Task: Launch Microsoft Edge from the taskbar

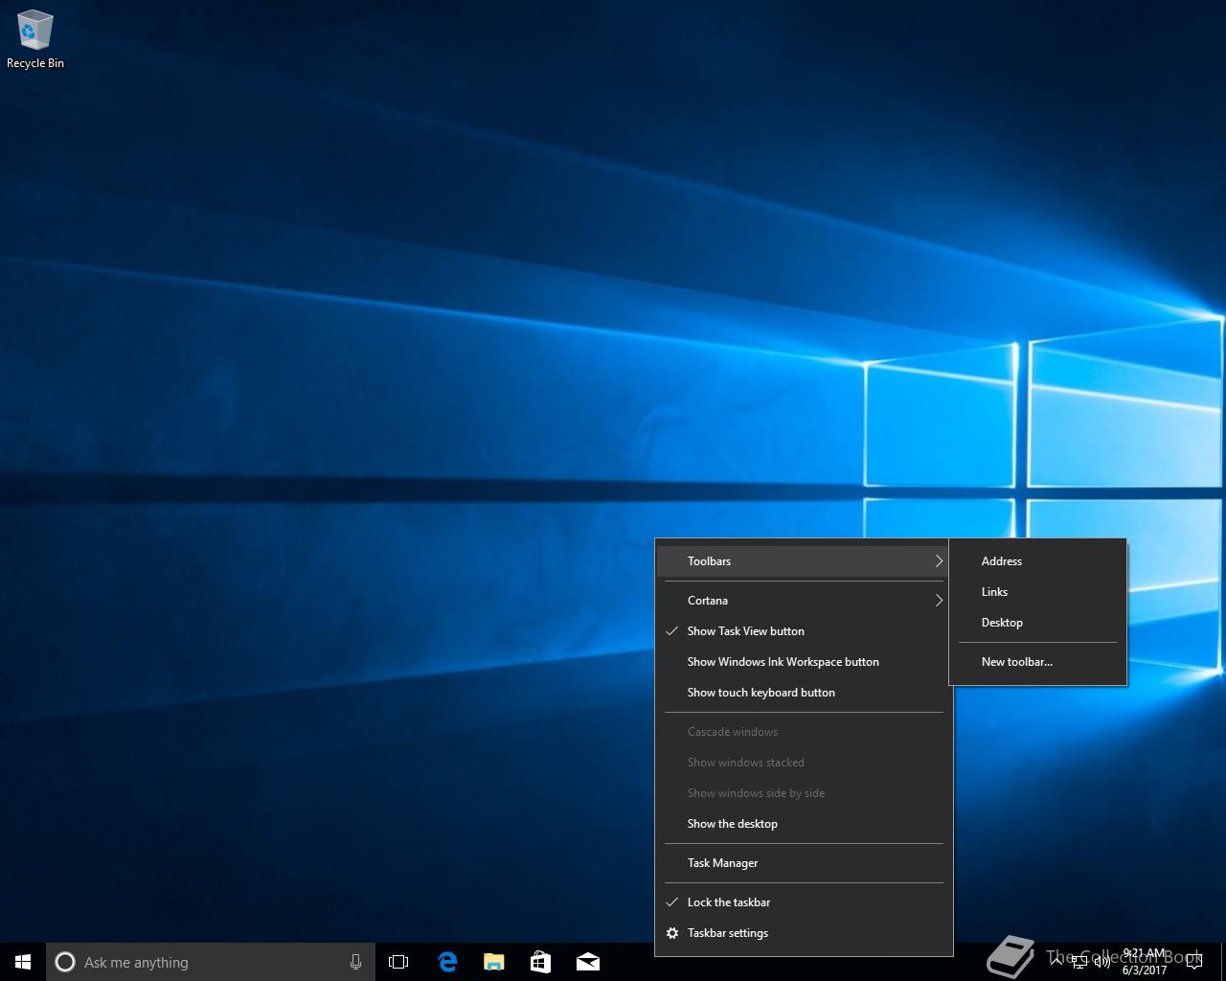Action: pyautogui.click(x=446, y=962)
